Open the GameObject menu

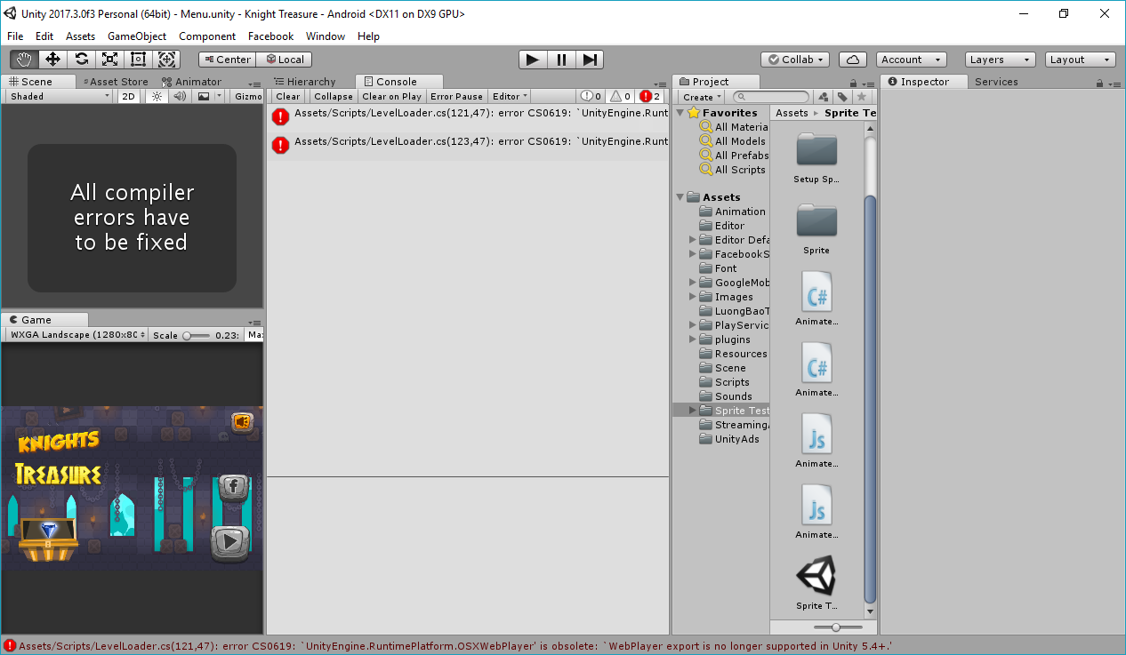point(137,36)
